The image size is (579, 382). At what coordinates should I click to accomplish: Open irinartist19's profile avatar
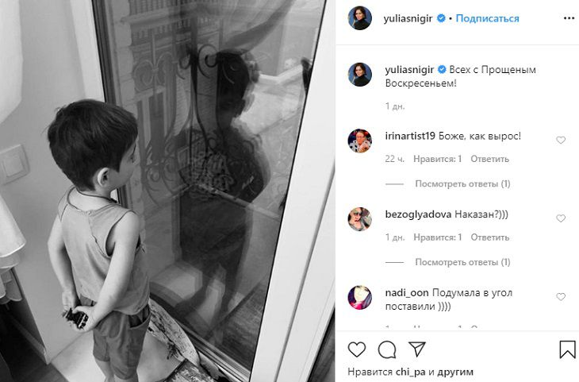point(359,141)
